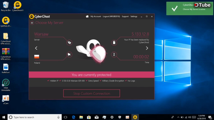Click the connection timer 00:00:02
Viewport: 214px width, 120px height.
(141, 57)
